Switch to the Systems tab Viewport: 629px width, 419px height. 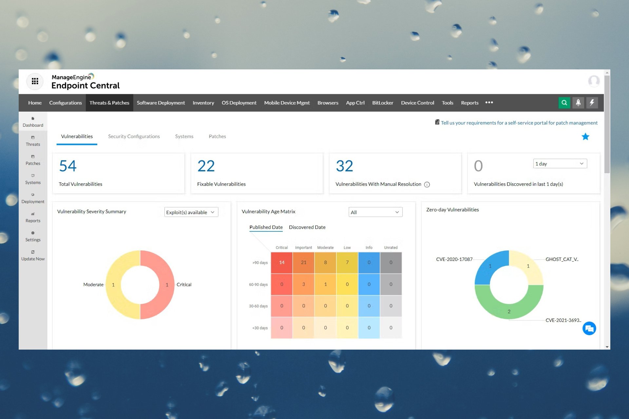184,137
